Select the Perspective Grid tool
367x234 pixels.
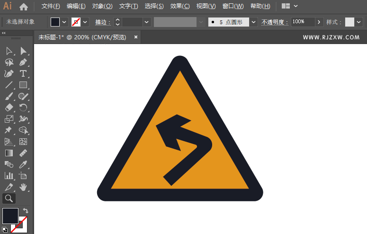coord(9,142)
